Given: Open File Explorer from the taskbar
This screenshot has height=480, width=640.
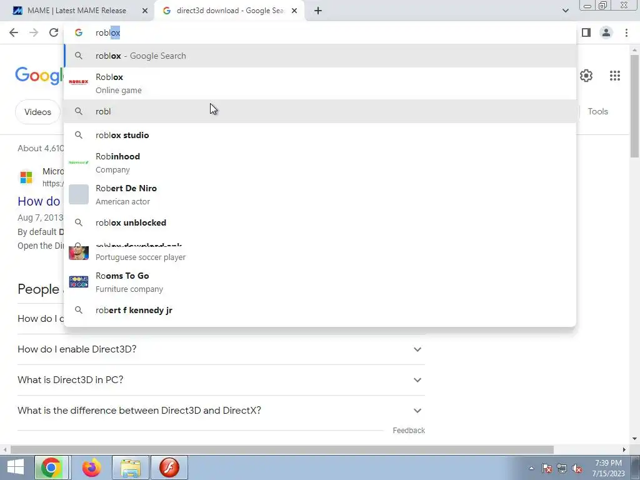Looking at the screenshot, I should [x=131, y=467].
